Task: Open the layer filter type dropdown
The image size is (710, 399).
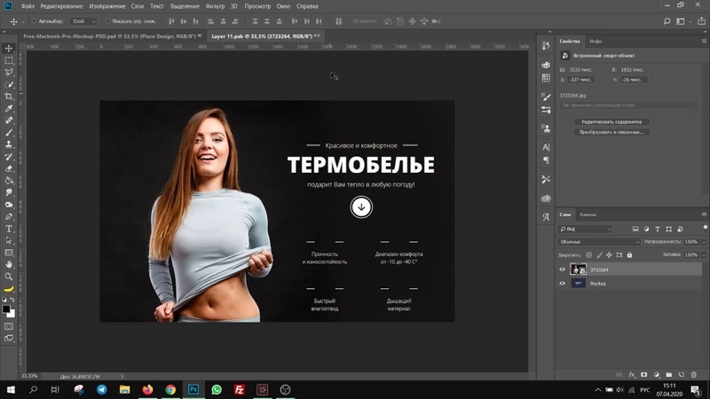Action: click(586, 229)
